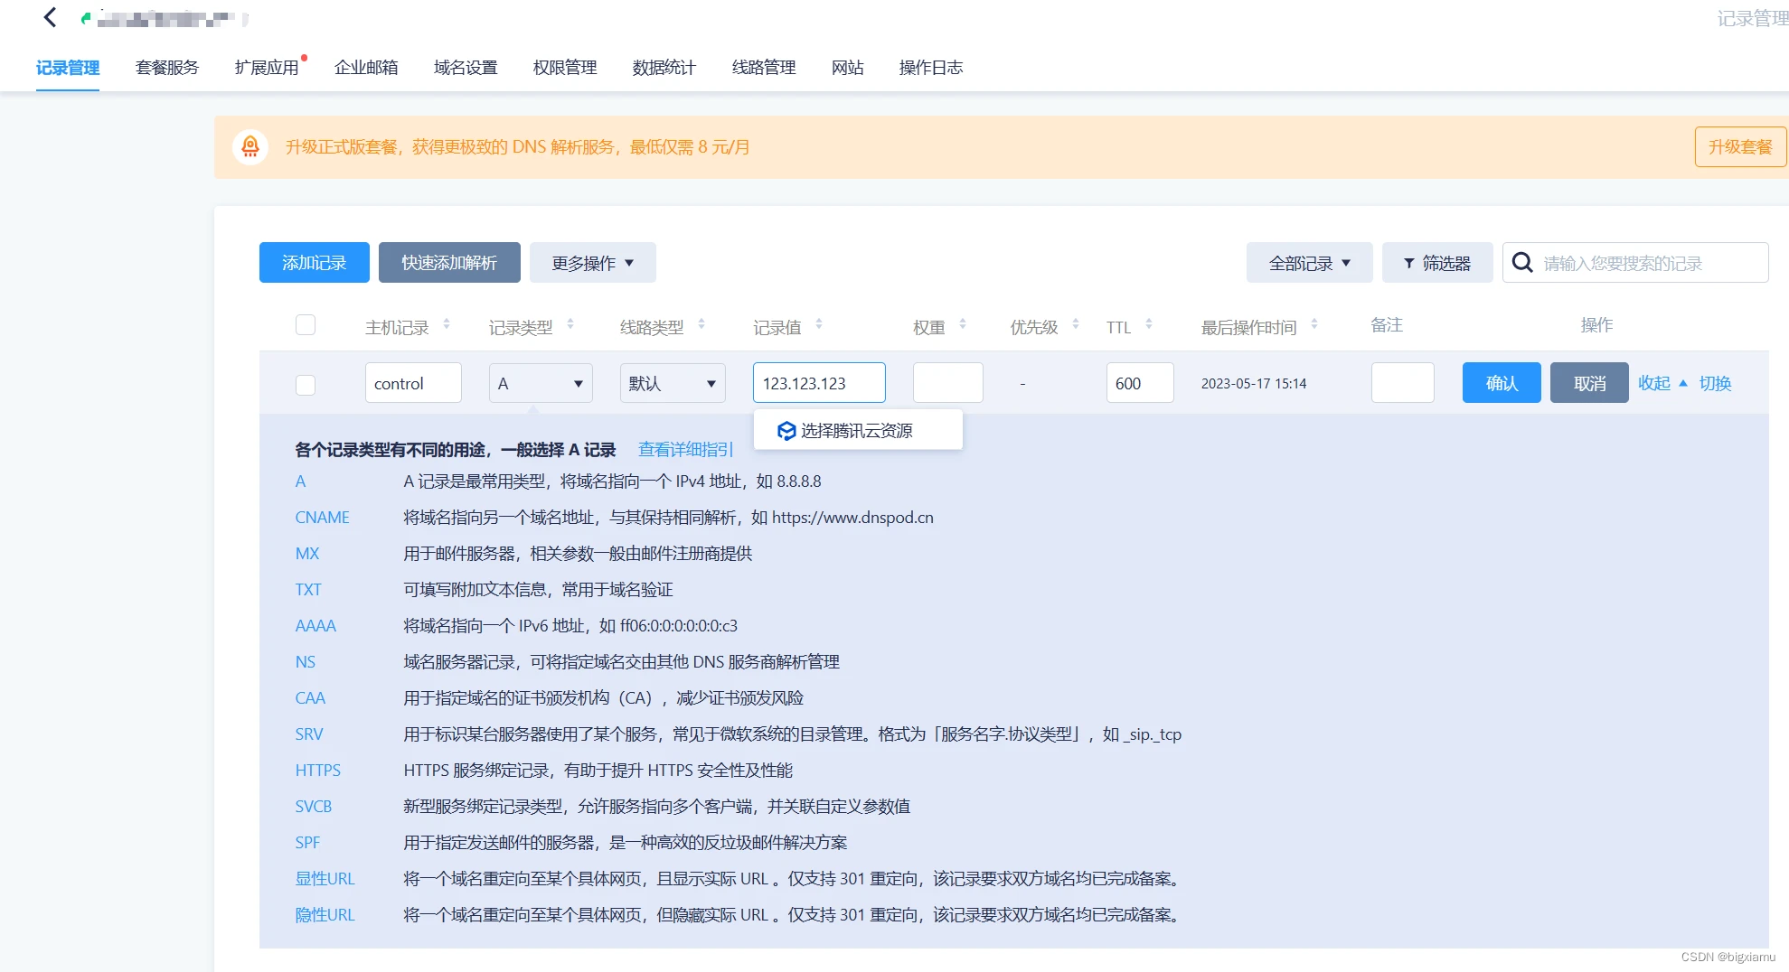Open the 域名设置 tab

pyautogui.click(x=466, y=68)
